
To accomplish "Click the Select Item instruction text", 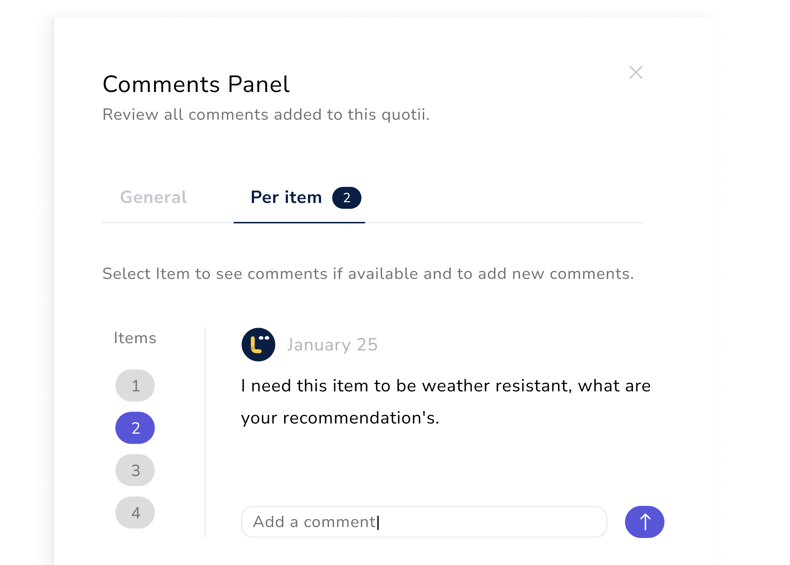I will tap(368, 274).
